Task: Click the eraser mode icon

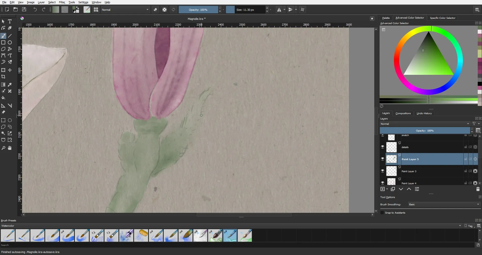Action: pos(155,10)
